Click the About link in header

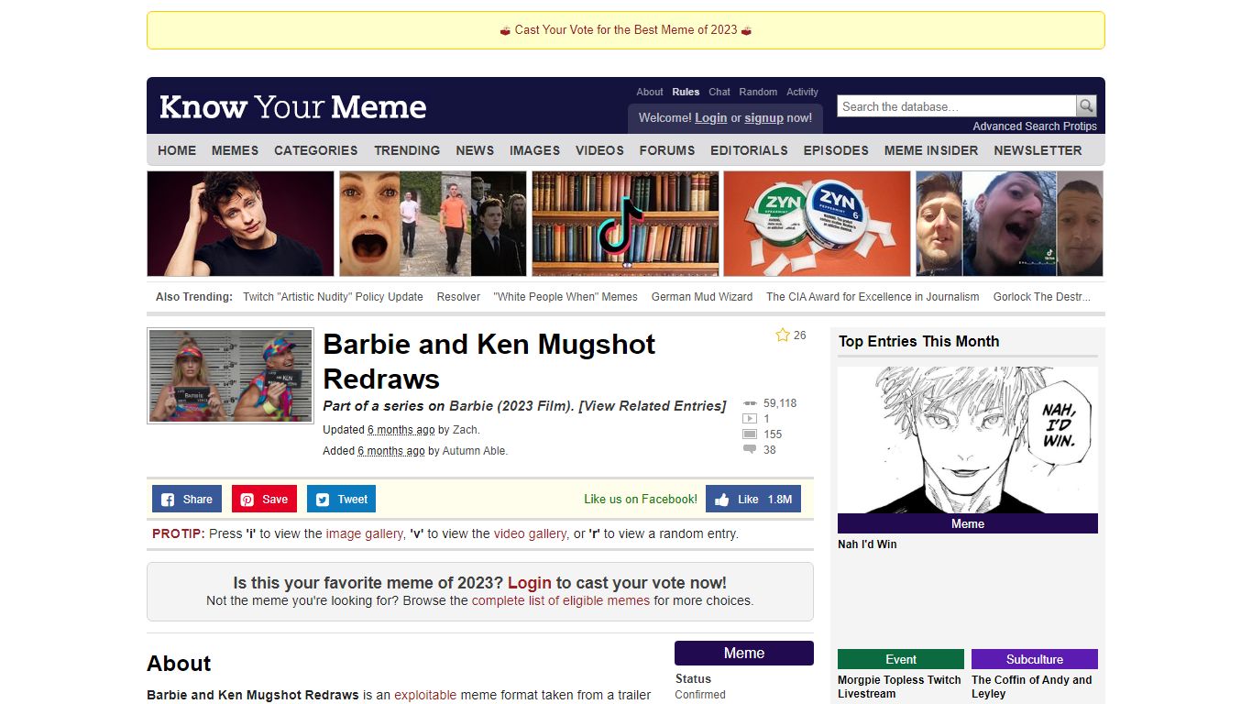pos(650,92)
